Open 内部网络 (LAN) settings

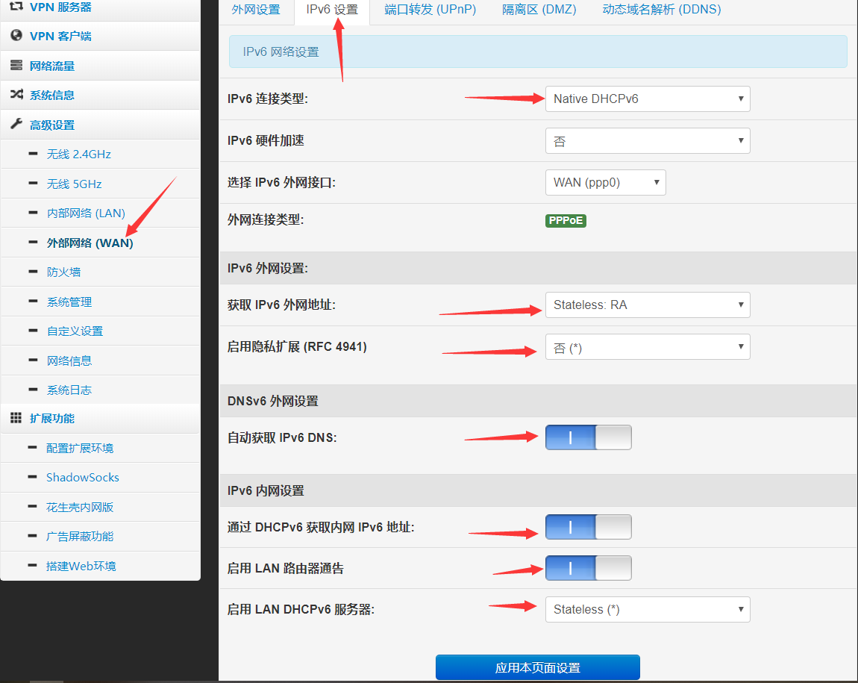pos(86,213)
